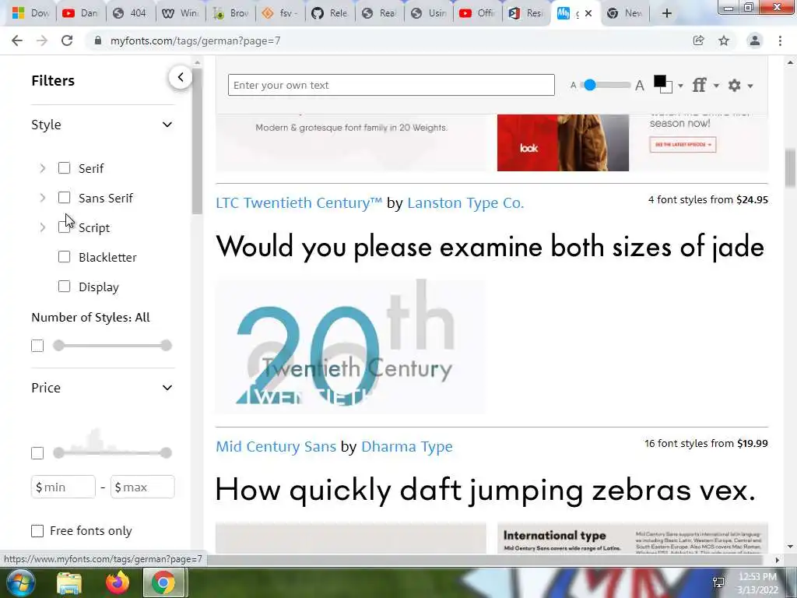Open the Lanston Type Co. foundry link

(465, 203)
